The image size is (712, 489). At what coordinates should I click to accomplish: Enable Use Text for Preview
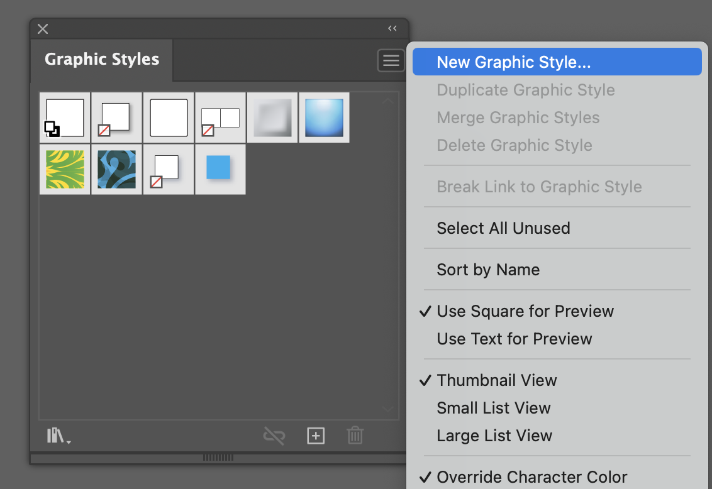[513, 339]
